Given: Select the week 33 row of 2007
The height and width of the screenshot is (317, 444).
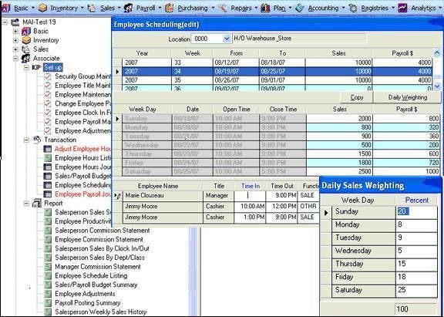Looking at the screenshot, I should click(x=277, y=62).
